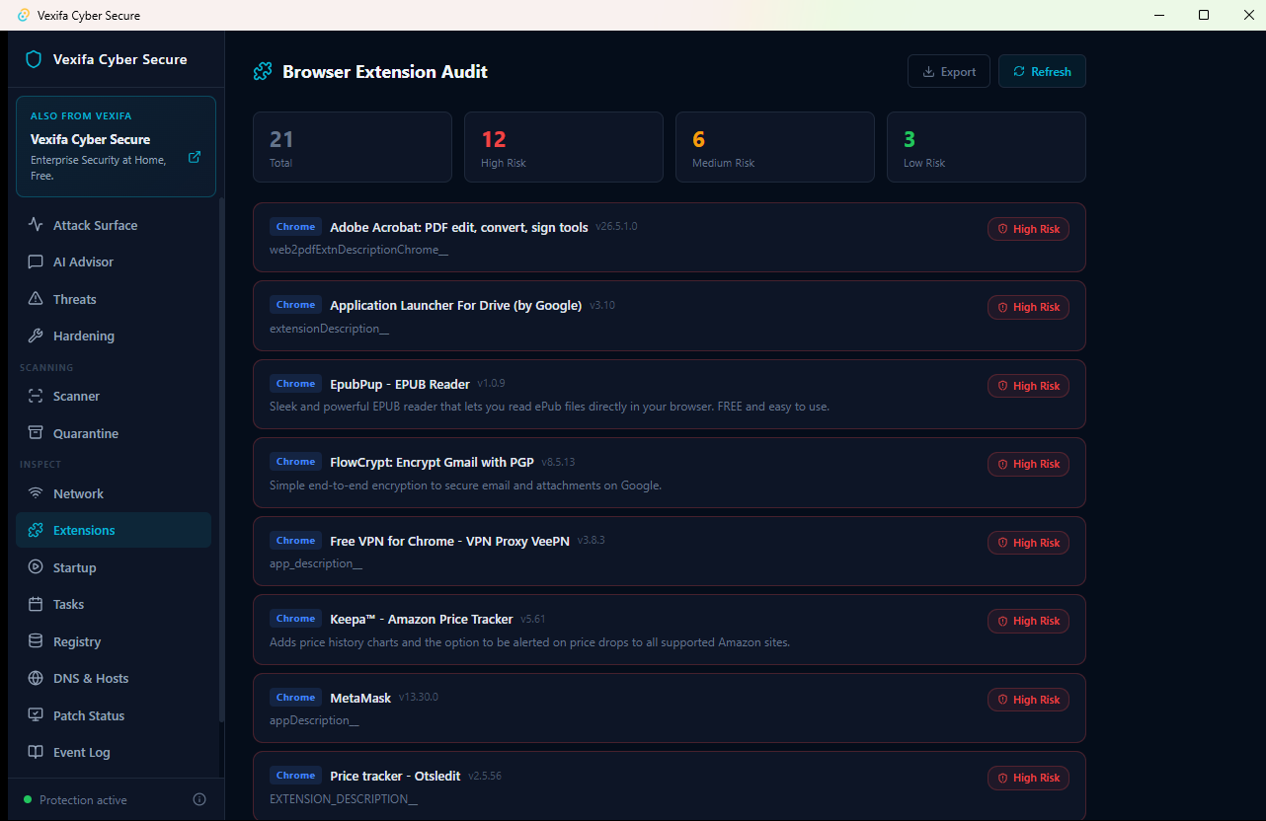The width and height of the screenshot is (1266, 821).
Task: Open the Quarantine page
Action: pyautogui.click(x=114, y=433)
